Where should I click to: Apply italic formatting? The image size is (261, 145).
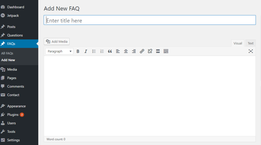point(86,51)
